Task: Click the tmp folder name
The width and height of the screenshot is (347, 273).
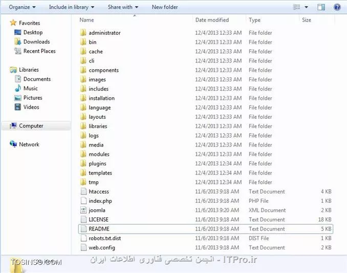Action: coord(93,182)
